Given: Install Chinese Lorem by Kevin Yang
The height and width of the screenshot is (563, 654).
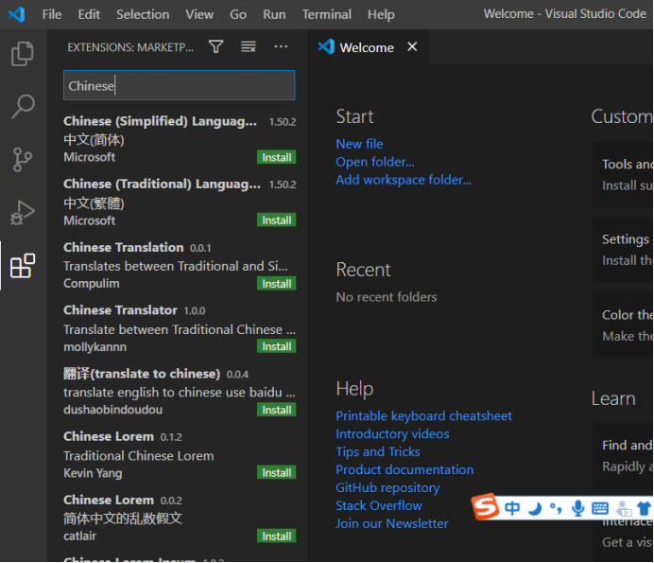Looking at the screenshot, I should click(x=277, y=472).
